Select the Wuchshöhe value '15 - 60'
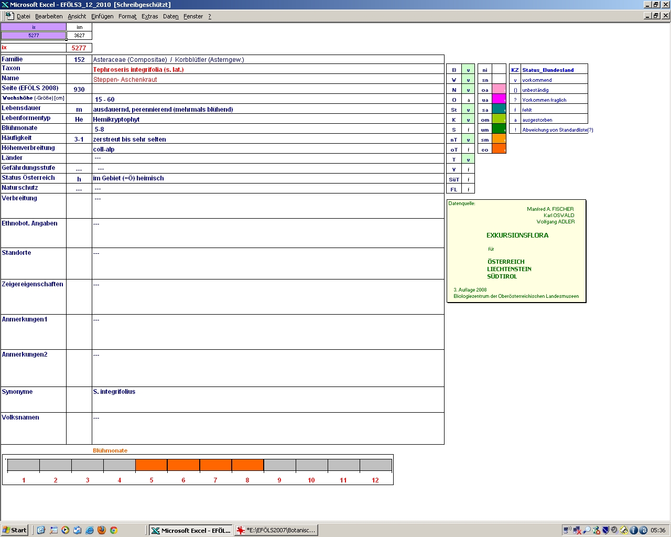671x537 pixels. (x=268, y=99)
